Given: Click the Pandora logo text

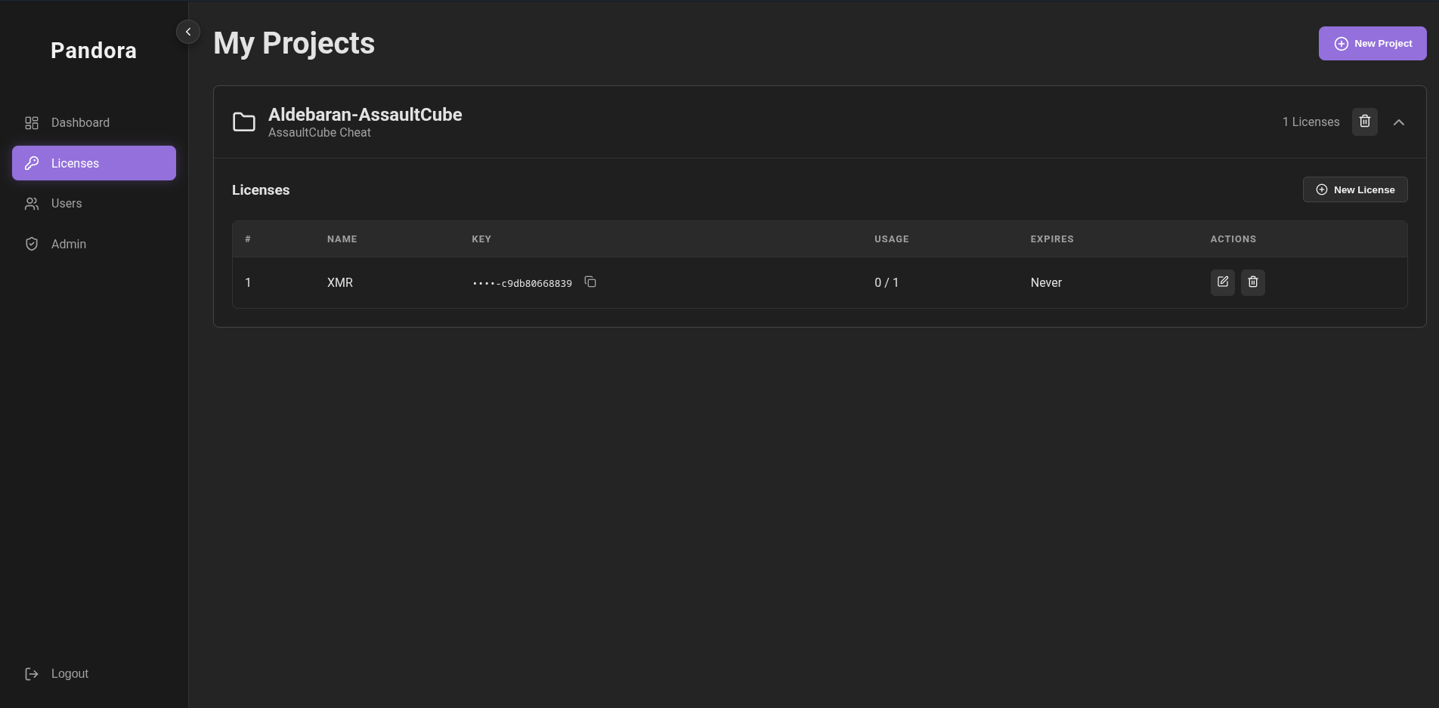Looking at the screenshot, I should [94, 51].
